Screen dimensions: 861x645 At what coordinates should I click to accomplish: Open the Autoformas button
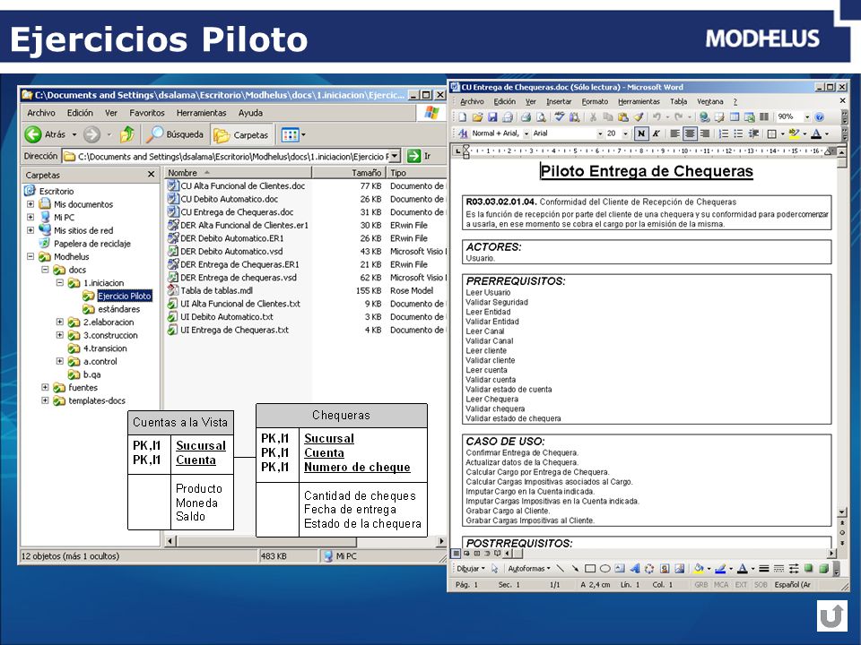[x=529, y=569]
